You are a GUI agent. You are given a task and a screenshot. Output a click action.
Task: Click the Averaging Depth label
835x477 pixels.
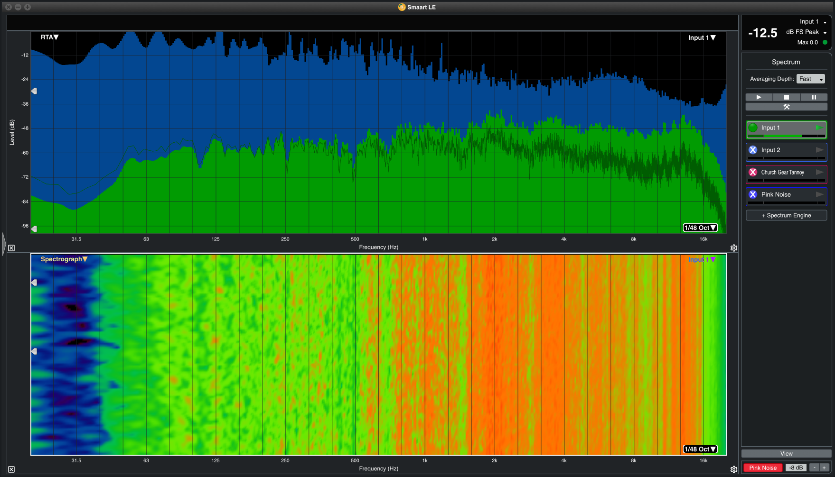pos(772,79)
